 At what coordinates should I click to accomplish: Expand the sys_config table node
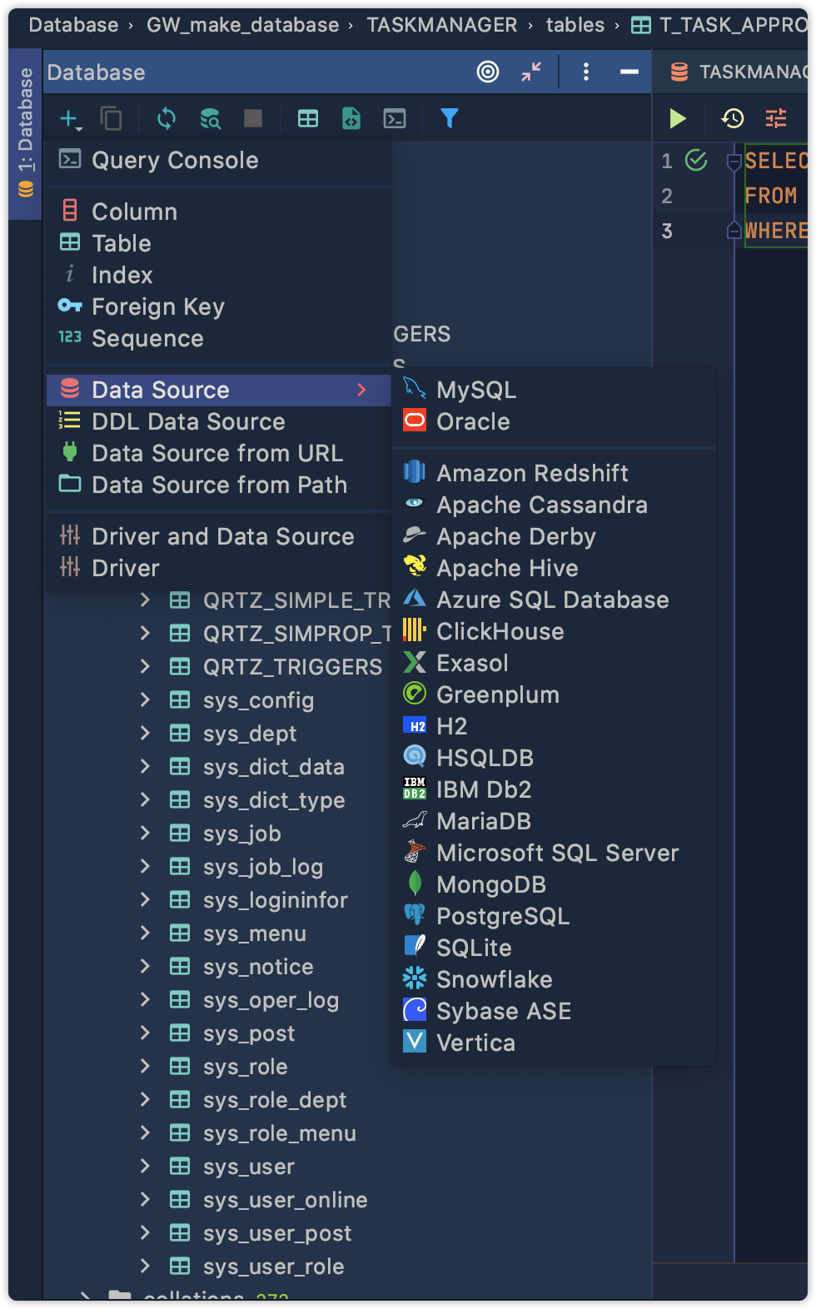tap(146, 699)
